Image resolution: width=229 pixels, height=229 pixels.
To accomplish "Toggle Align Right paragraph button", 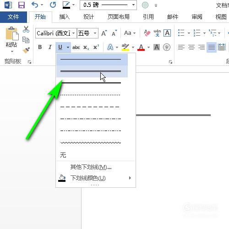I will (x=202, y=47).
